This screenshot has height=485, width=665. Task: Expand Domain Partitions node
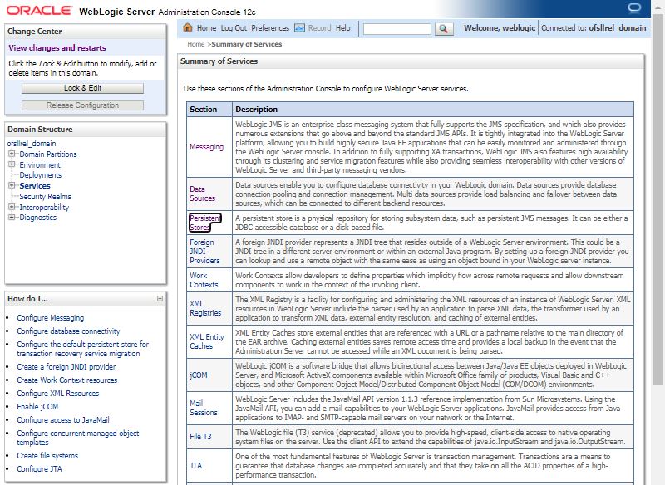(12, 154)
